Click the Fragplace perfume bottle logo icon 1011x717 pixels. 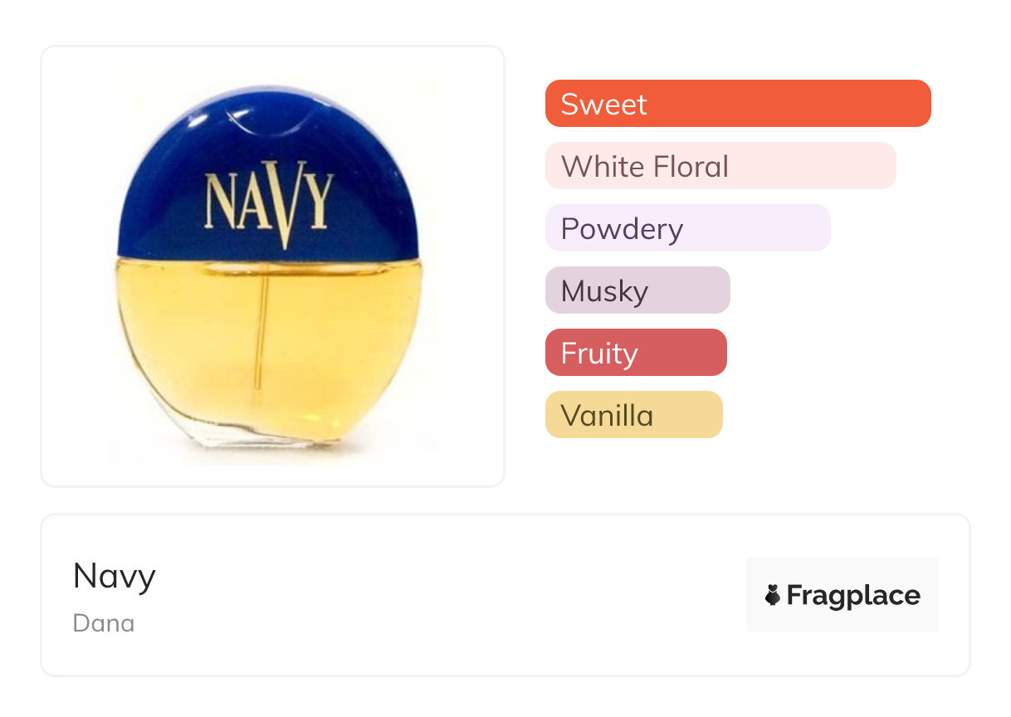773,595
